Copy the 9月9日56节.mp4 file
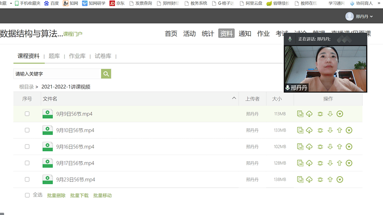This screenshot has width=383, height=215. coord(300,114)
